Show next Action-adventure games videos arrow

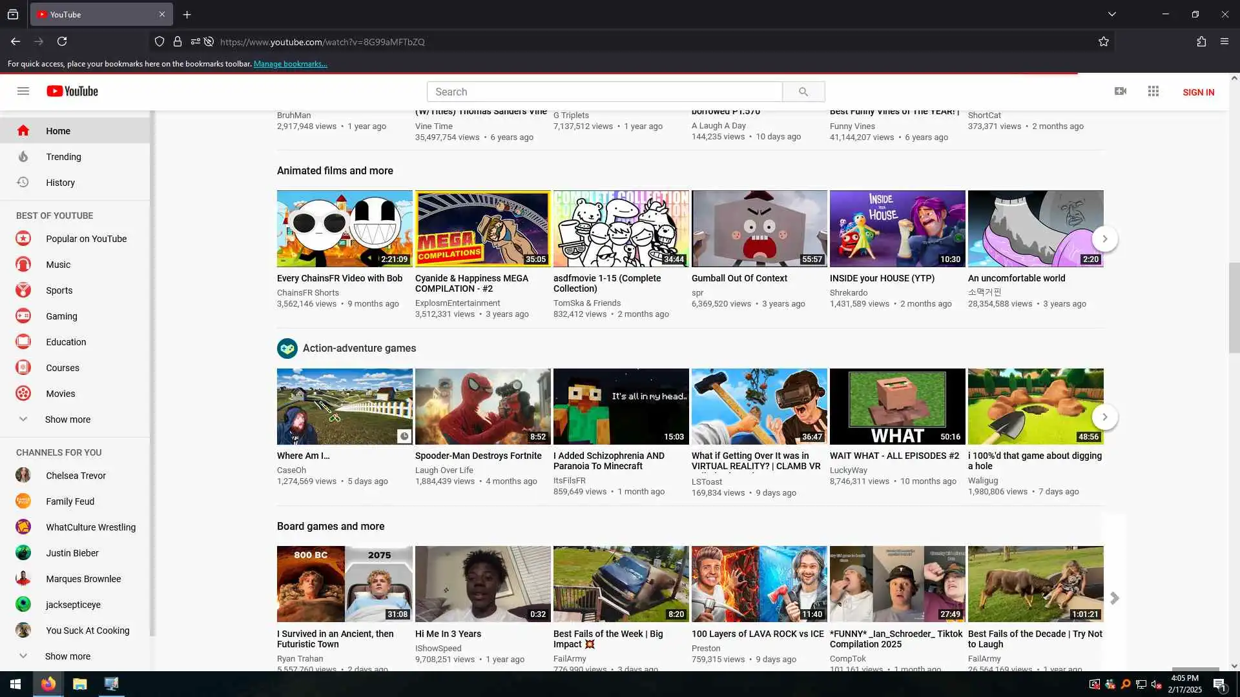1104,417
